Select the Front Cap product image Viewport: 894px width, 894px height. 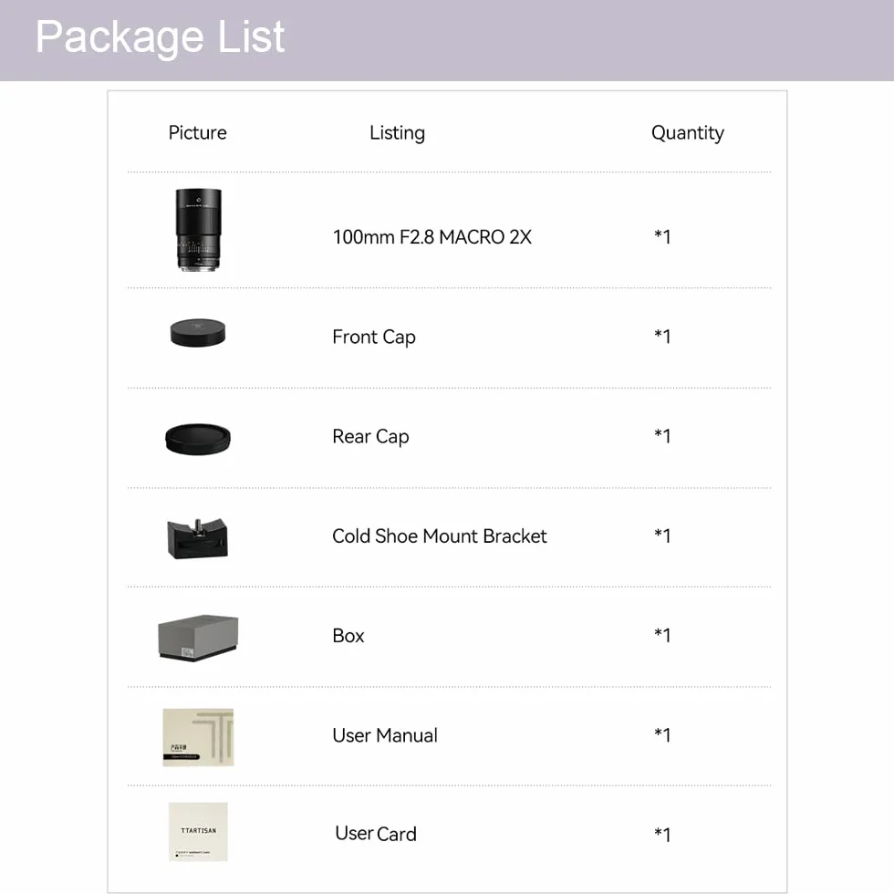tap(198, 332)
